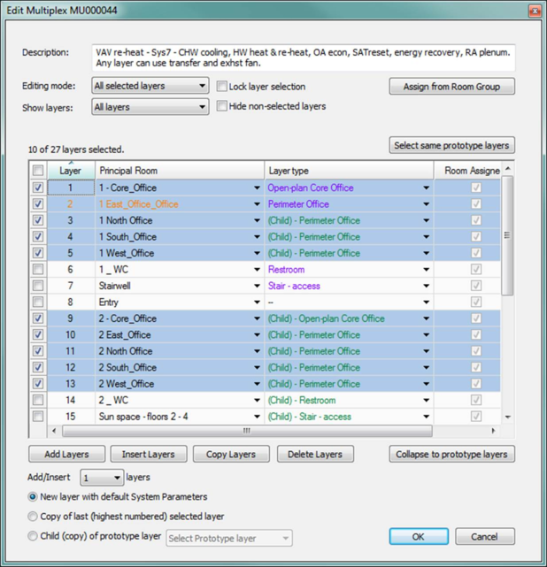Expand Principal Room dropdown for Stairwell row

coord(257,287)
